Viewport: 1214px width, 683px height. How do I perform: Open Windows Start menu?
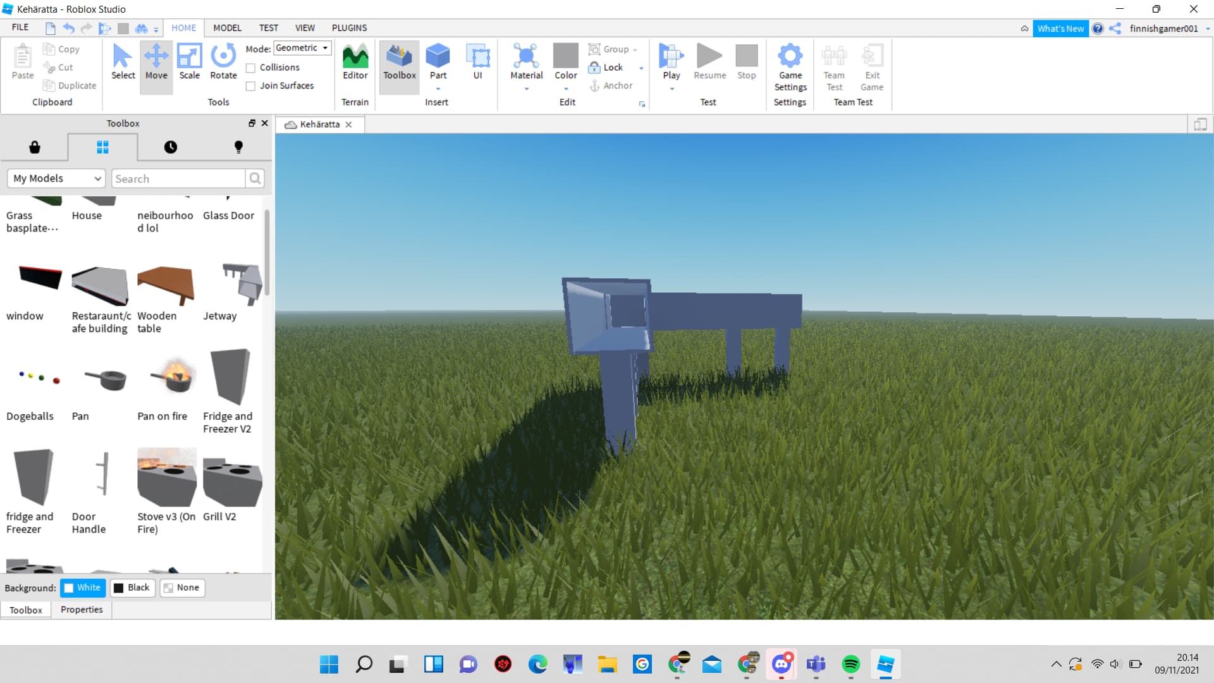[329, 664]
